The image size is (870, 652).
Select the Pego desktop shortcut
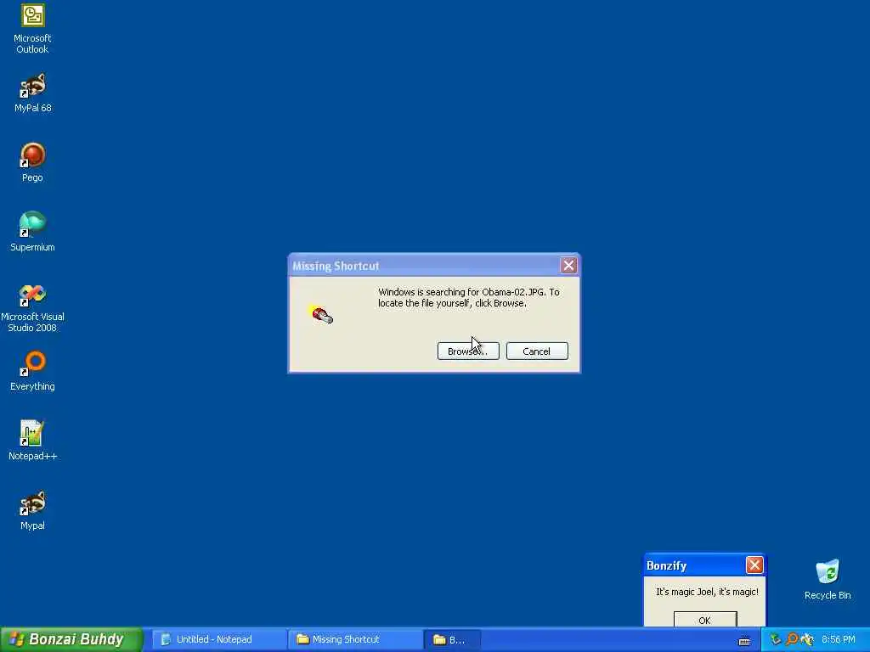coord(33,162)
